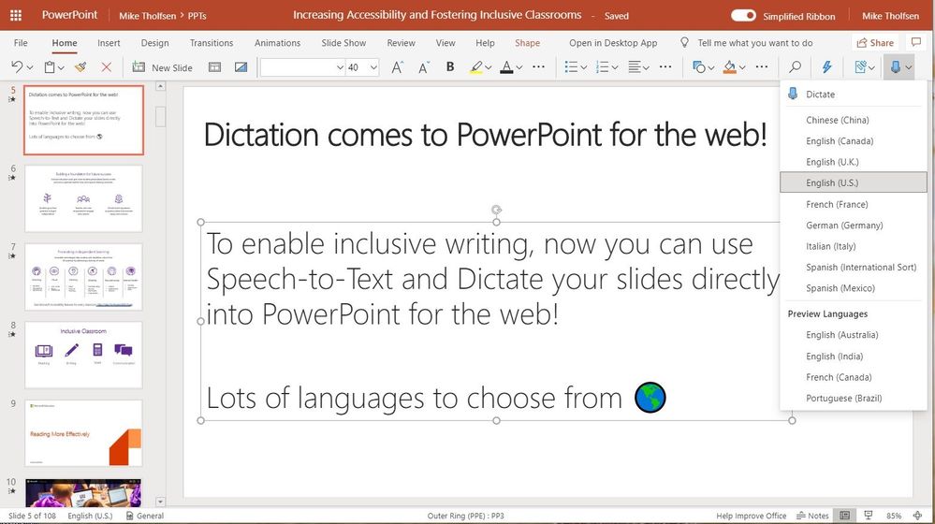Open the File menu
The image size is (935, 524).
point(21,43)
